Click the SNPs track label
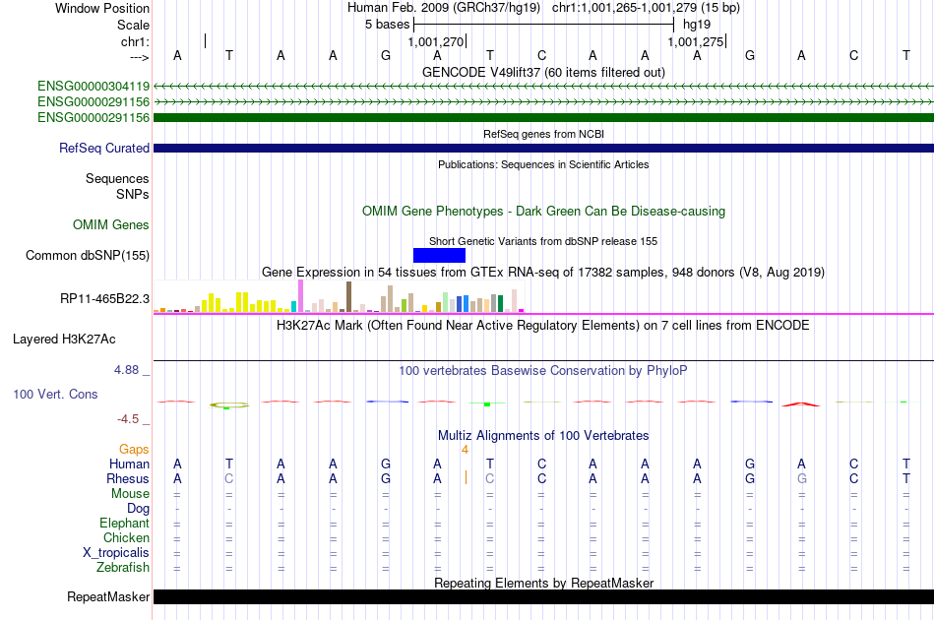 [x=133, y=194]
